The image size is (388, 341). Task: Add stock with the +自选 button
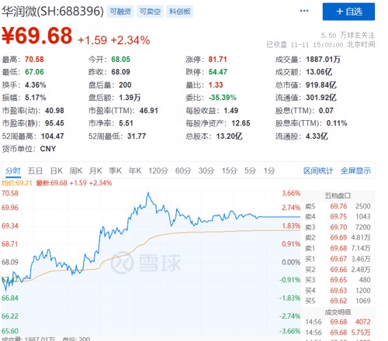click(x=348, y=12)
